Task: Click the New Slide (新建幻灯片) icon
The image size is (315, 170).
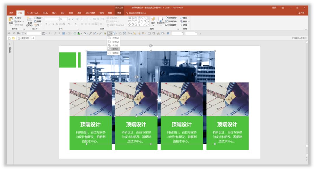Action: click(29, 19)
